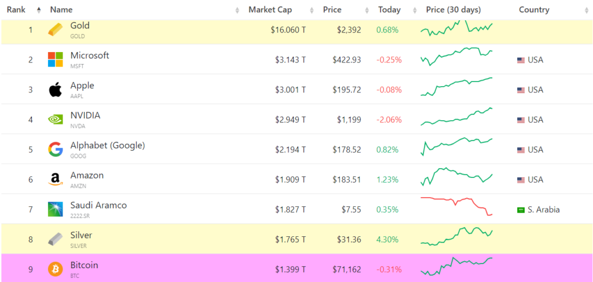Sort by Name using its sort arrows
The width and height of the screenshot is (593, 282).
[237, 10]
